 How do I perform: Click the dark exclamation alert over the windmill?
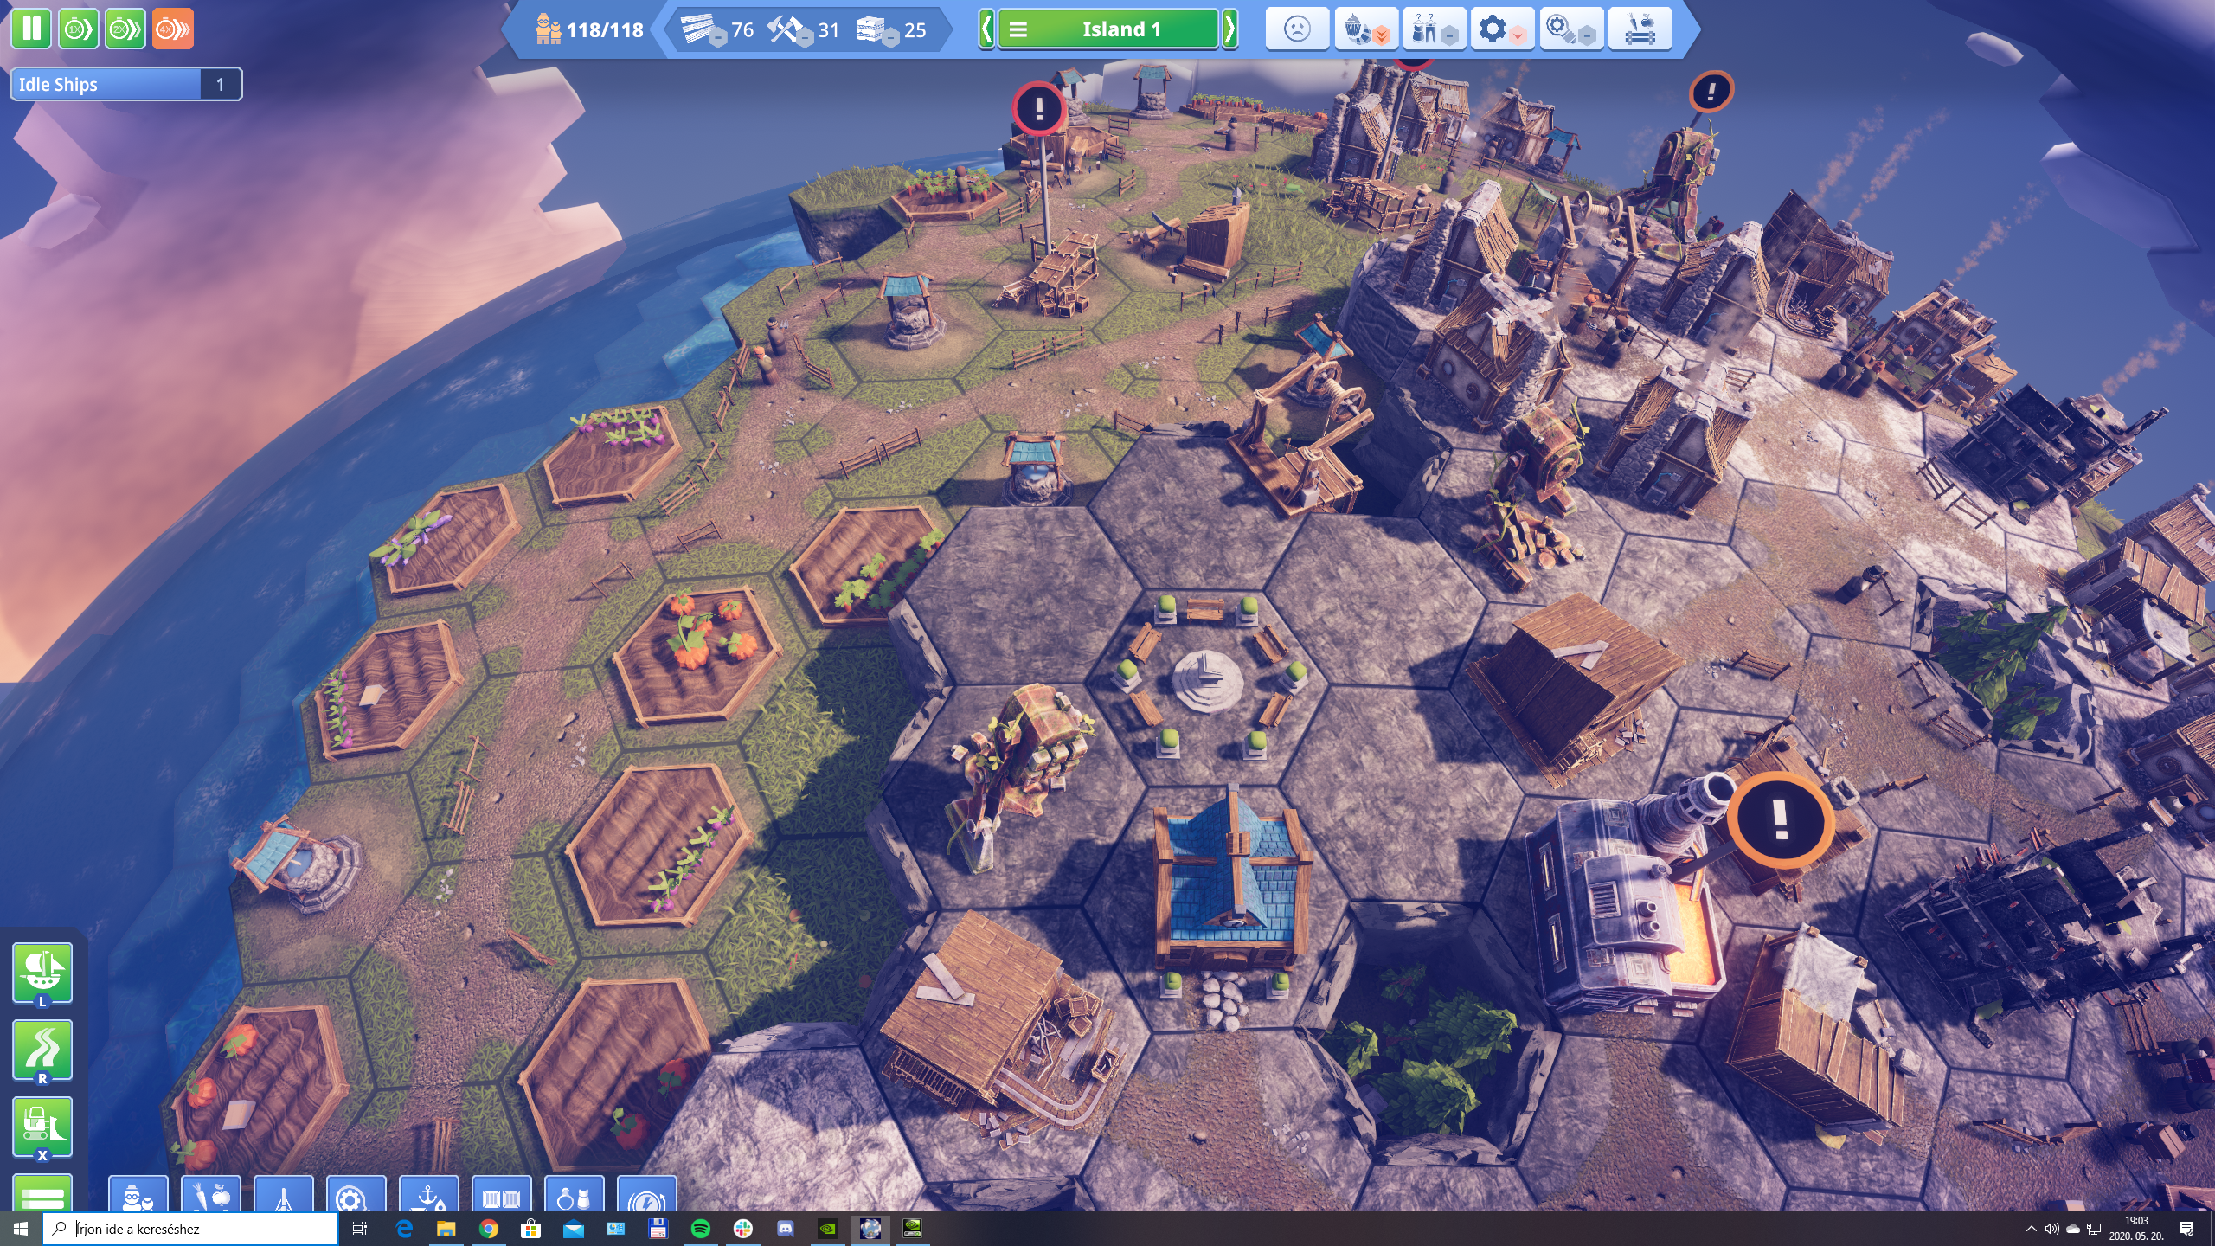[1711, 91]
